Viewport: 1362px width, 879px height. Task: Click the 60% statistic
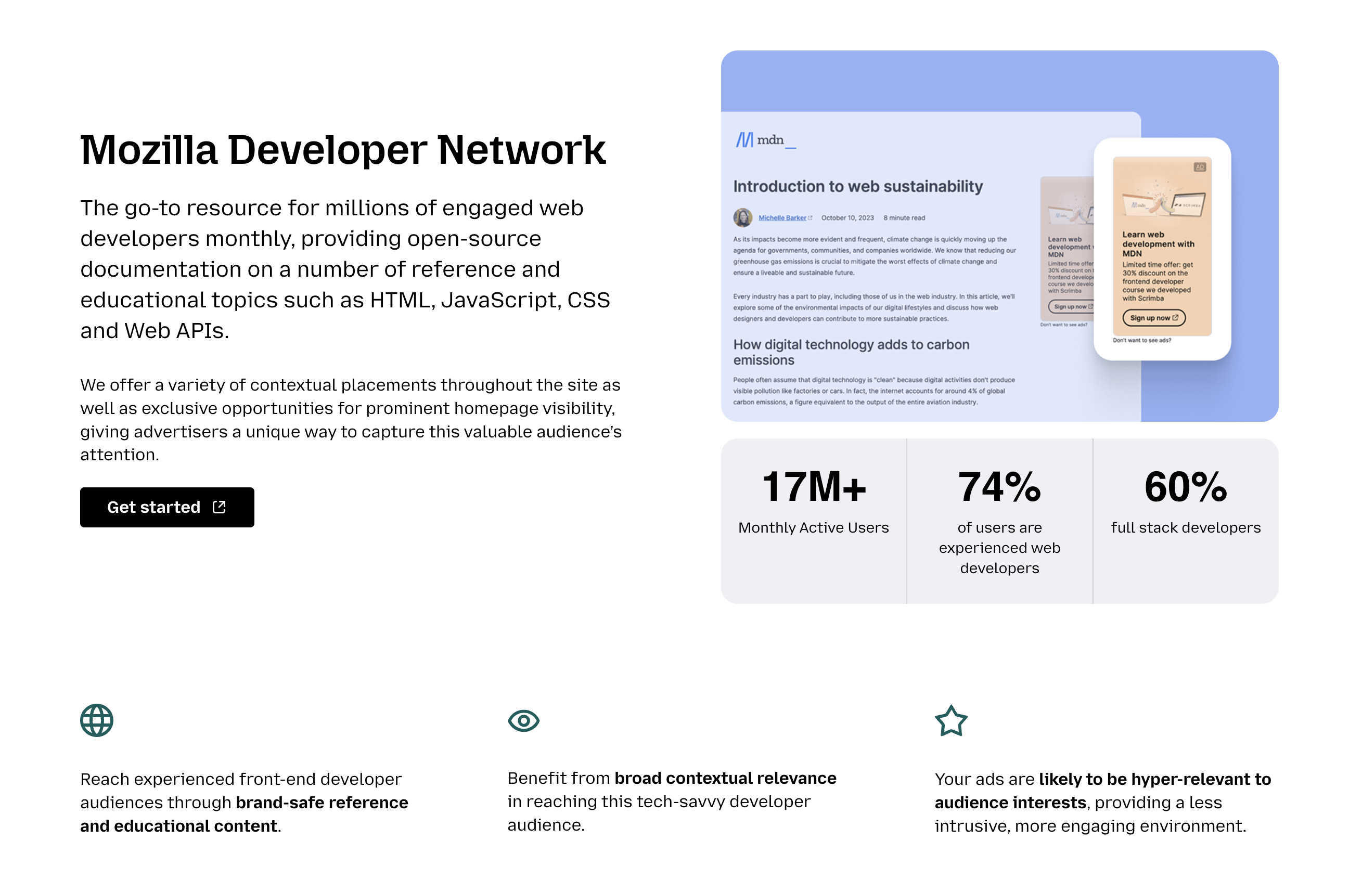tap(1185, 486)
